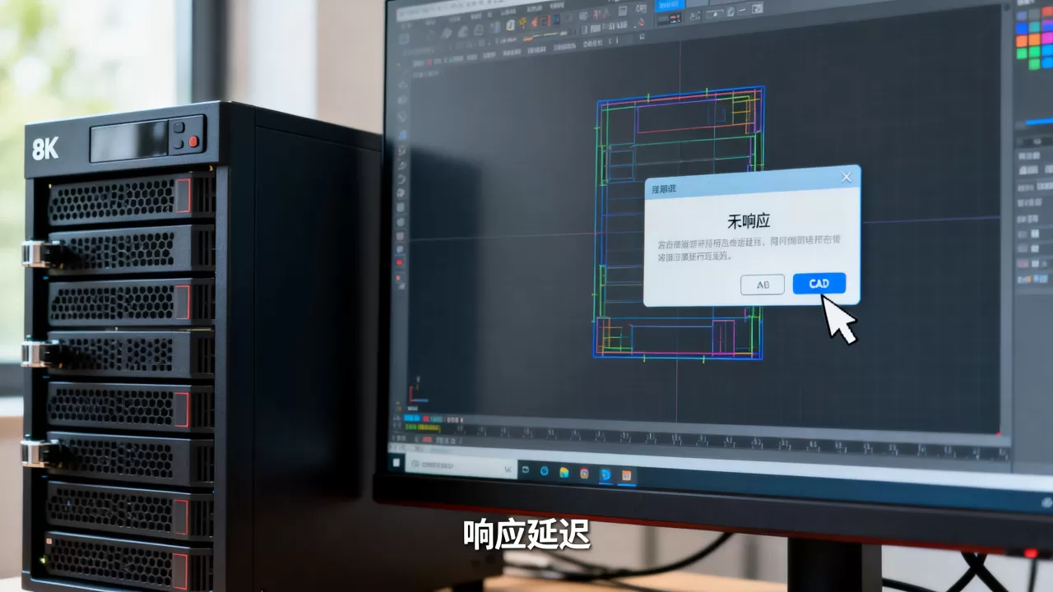Screen dimensions: 1053x592
Task: Click the blue CAD button in the dialog
Action: pos(819,284)
